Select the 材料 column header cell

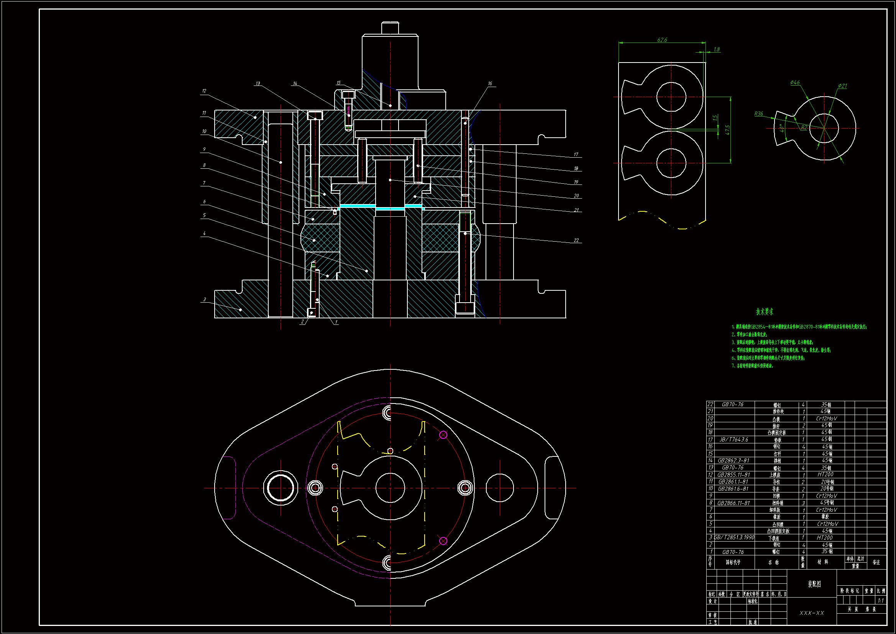[823, 562]
